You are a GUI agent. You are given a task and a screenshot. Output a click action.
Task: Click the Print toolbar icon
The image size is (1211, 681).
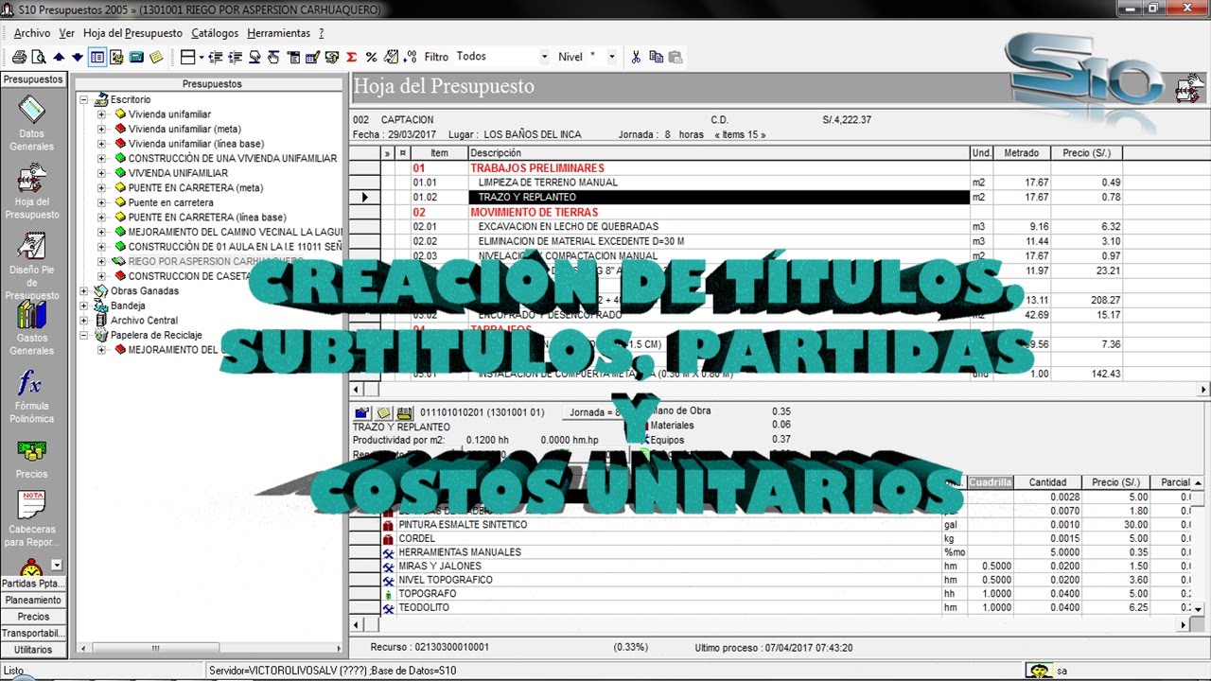[19, 57]
